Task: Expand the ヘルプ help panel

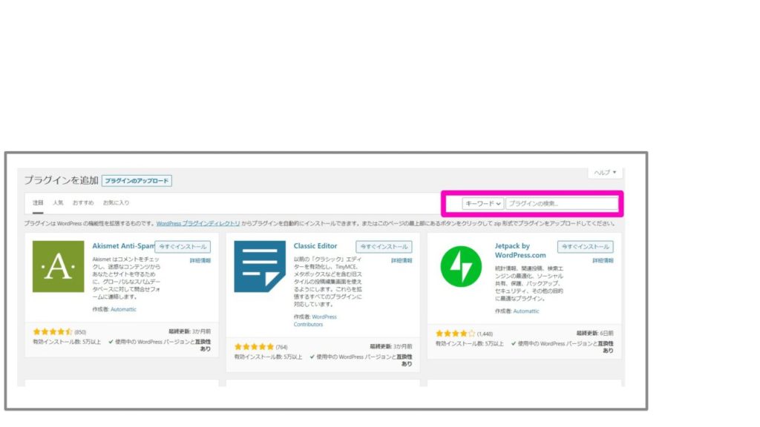Action: [x=606, y=172]
